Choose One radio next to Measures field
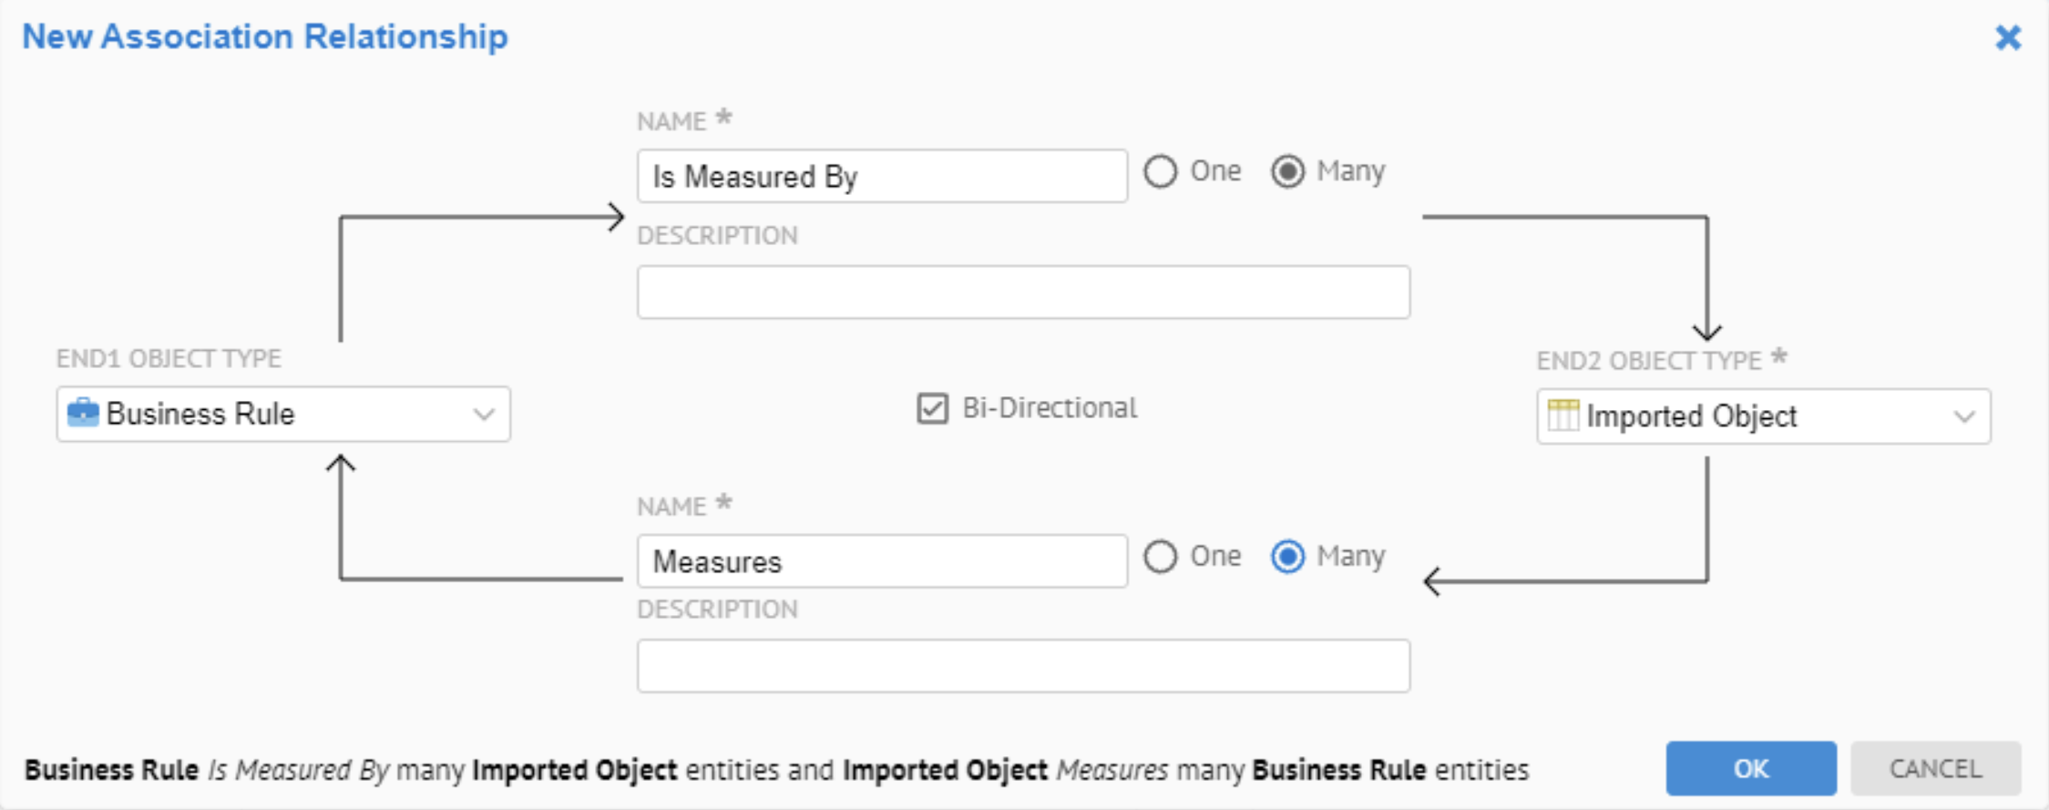This screenshot has width=2049, height=810. click(1161, 557)
